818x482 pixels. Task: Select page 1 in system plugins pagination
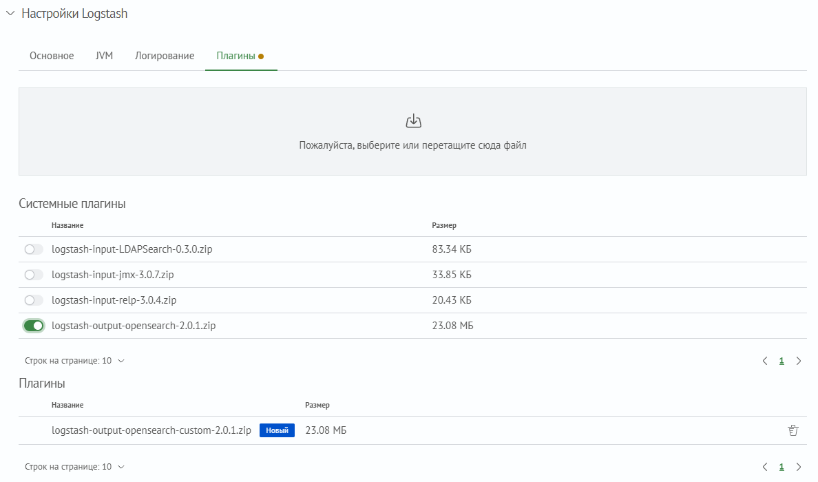coord(782,360)
